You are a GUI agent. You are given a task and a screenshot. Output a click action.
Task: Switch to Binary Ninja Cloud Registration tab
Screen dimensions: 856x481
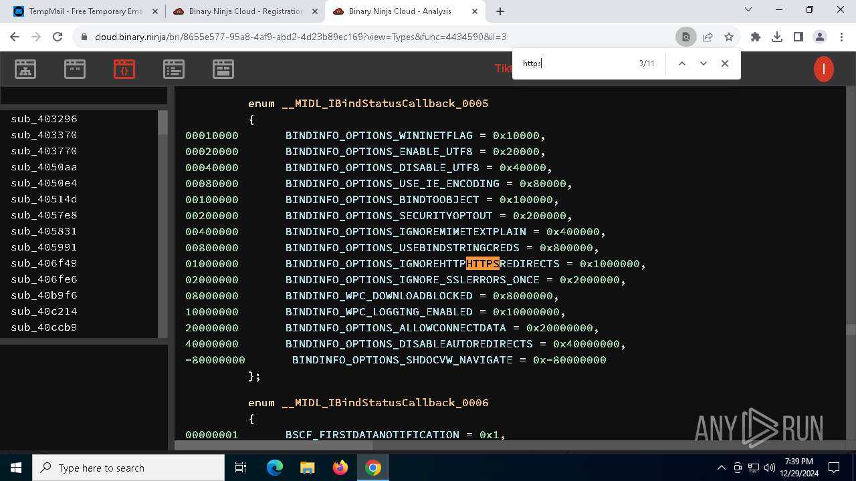point(245,11)
